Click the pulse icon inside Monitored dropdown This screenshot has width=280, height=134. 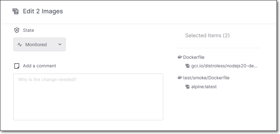point(20,44)
